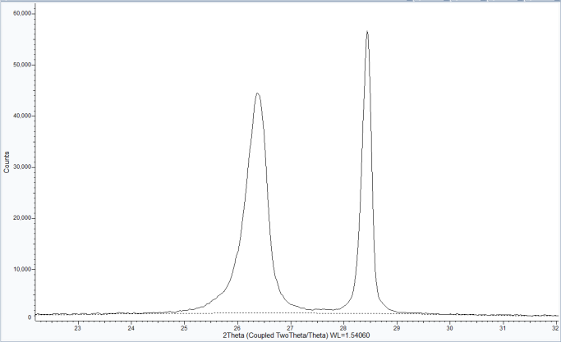Image resolution: width=561 pixels, height=342 pixels.
Task: Click the 30 x-axis tick label
Action: [x=449, y=329]
